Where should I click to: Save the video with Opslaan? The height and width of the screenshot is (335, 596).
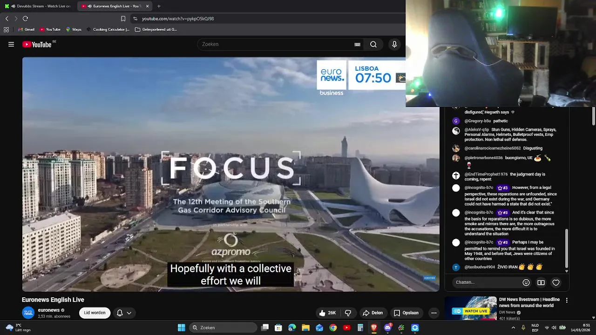click(x=406, y=313)
